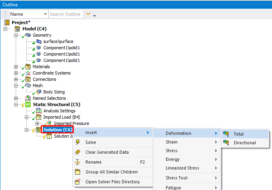The height and width of the screenshot is (190, 272).
Task: Click the Solution (C6) folder icon
Action: [38, 130]
